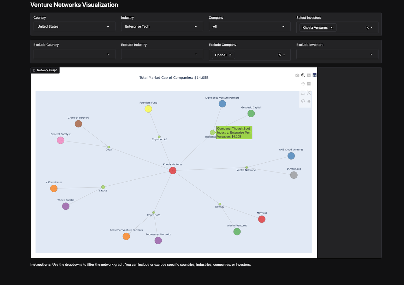The height and width of the screenshot is (285, 404).
Task: Click the brown Greylock Partners node
Action: pyautogui.click(x=78, y=124)
